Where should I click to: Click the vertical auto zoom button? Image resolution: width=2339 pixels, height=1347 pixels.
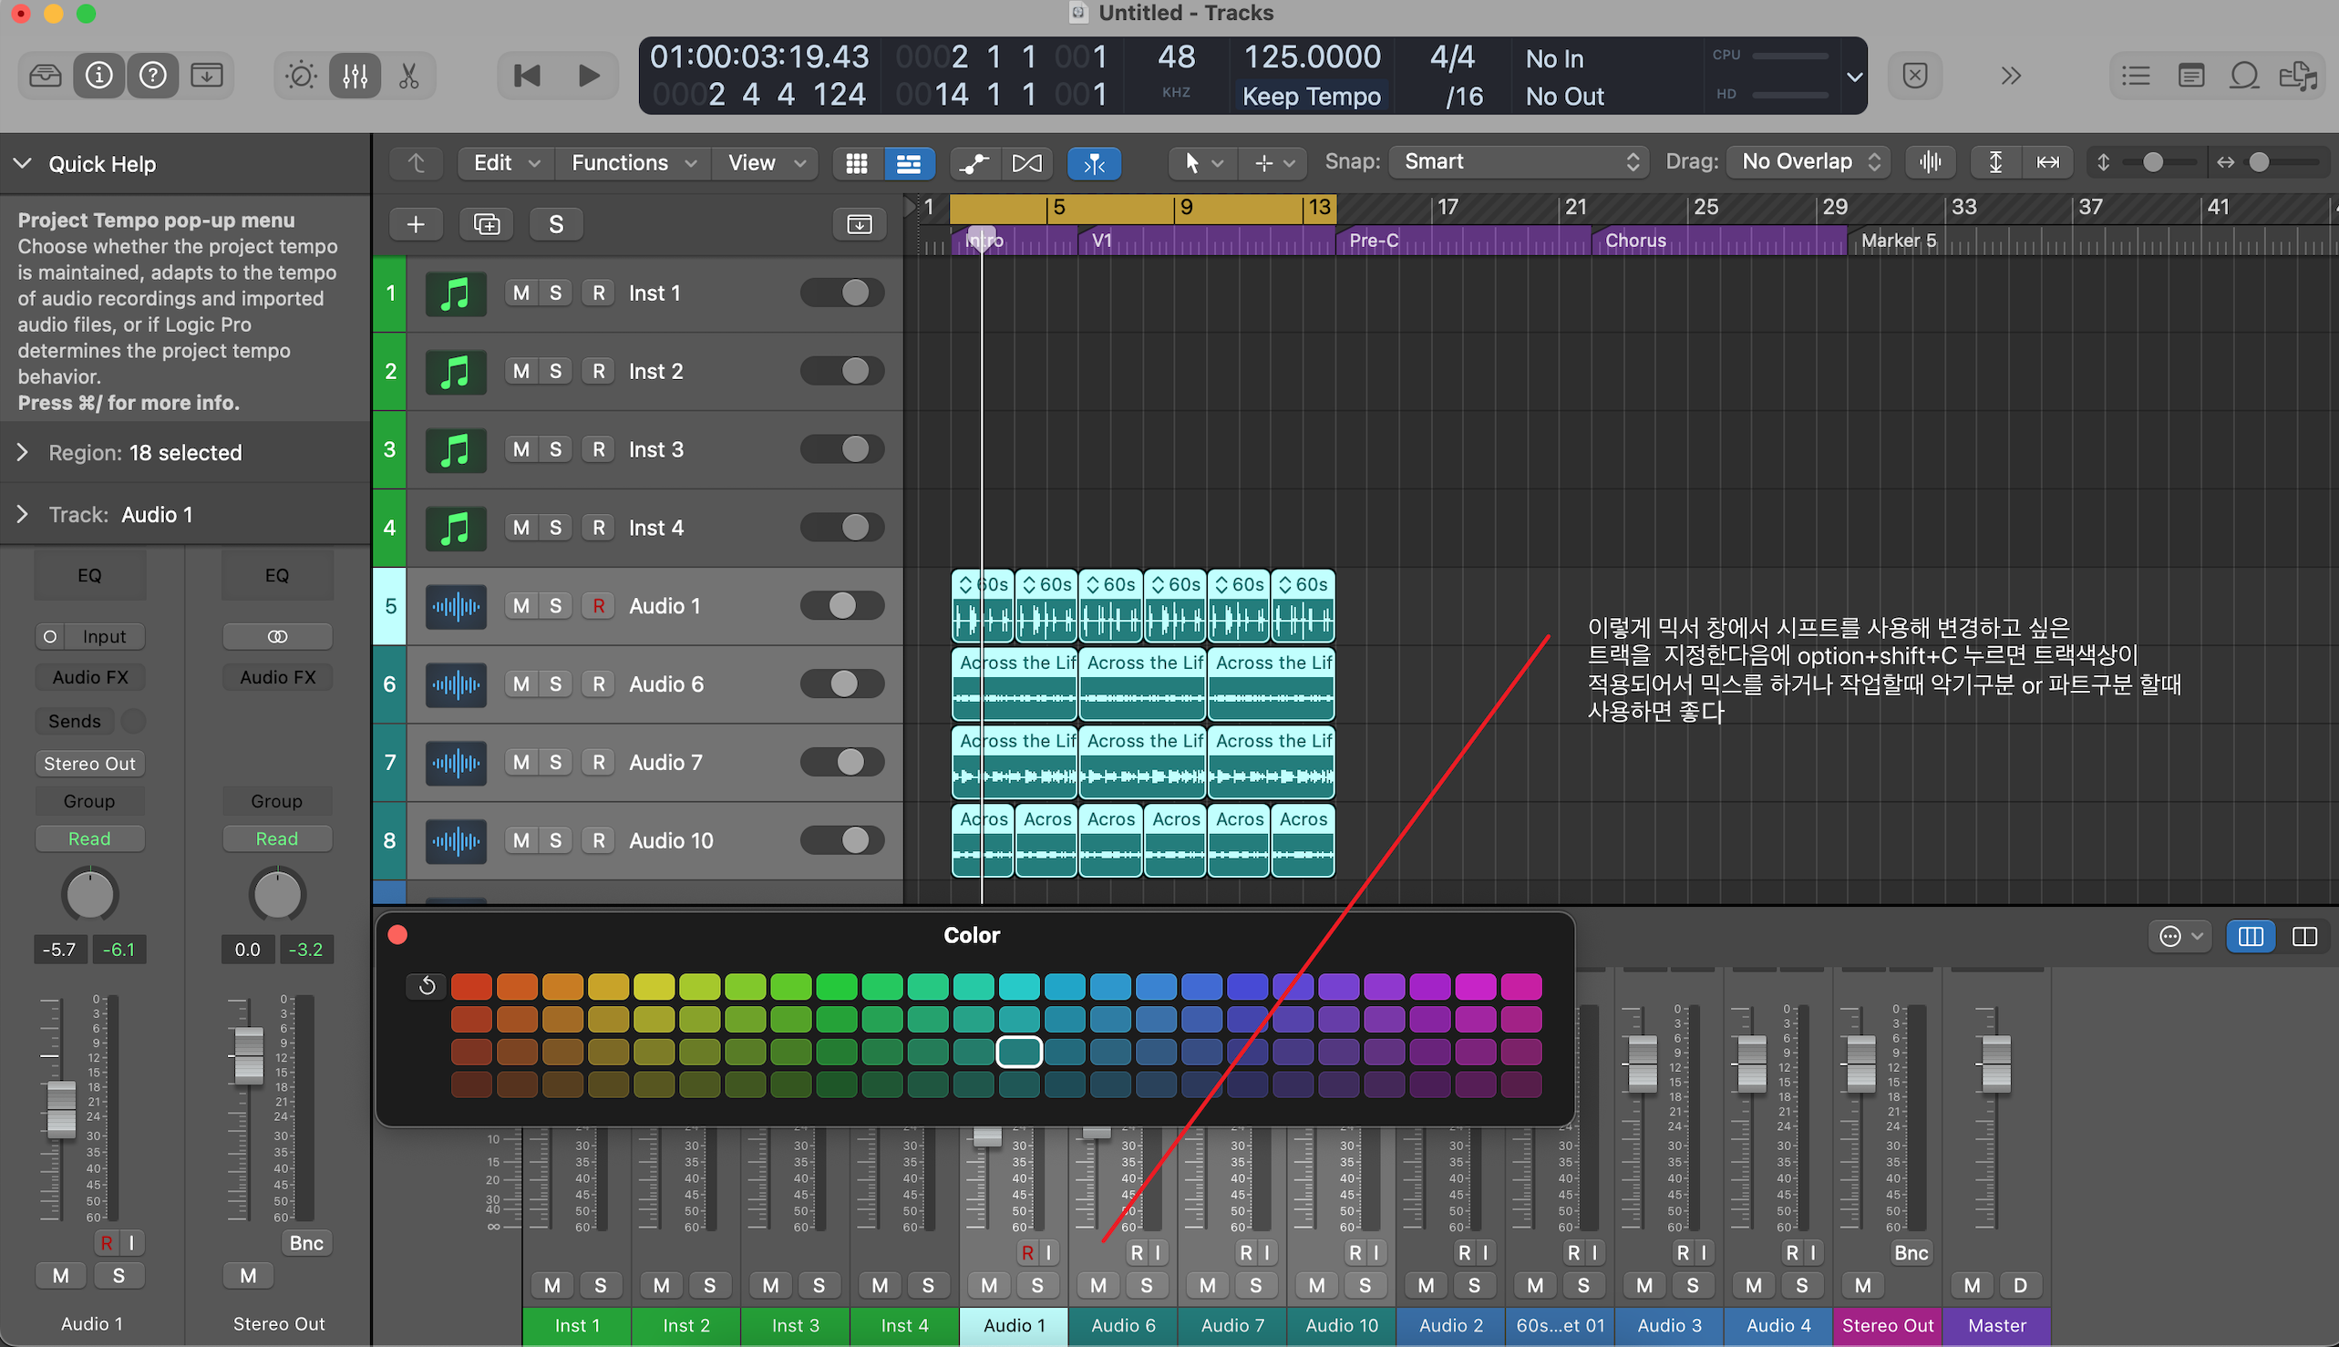(1995, 162)
